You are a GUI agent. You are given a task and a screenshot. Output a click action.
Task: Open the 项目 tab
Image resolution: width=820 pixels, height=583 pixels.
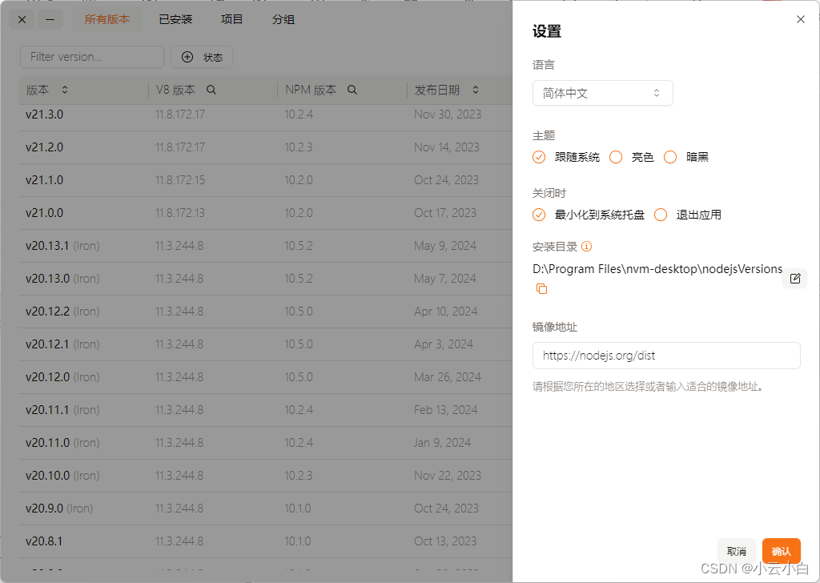point(231,19)
